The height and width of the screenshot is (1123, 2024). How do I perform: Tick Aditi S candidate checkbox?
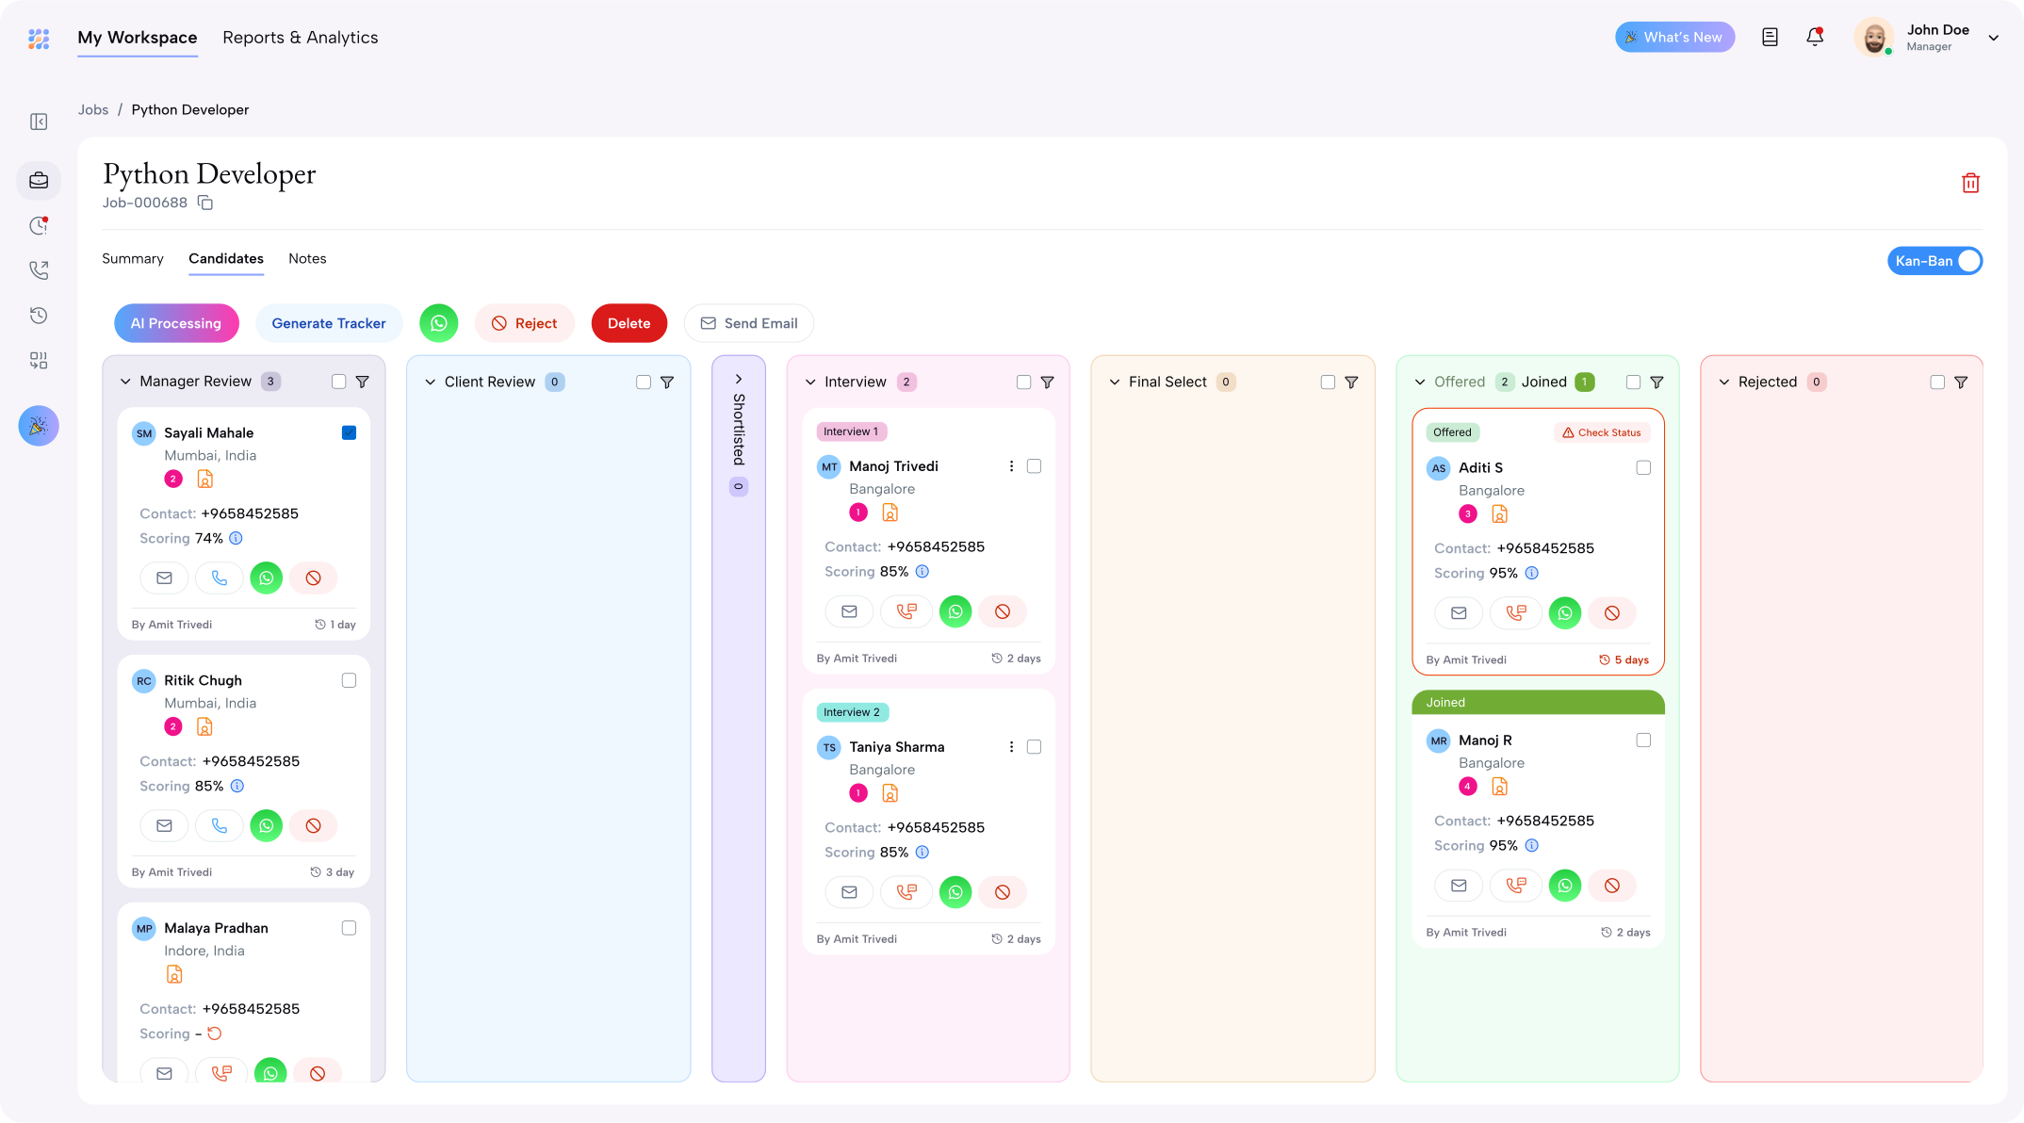pyautogui.click(x=1643, y=467)
